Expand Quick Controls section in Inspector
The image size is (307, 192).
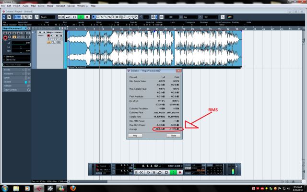click(x=16, y=90)
